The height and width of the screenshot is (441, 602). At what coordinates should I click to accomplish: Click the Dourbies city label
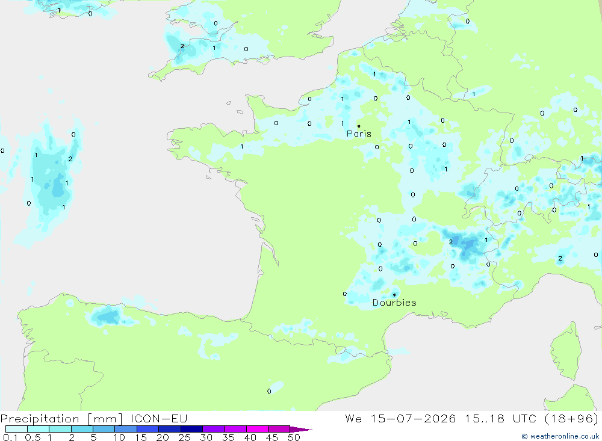coord(394,303)
